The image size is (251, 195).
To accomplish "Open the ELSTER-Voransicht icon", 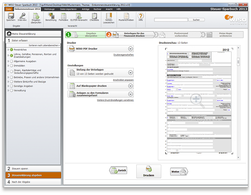I will click(x=79, y=16).
